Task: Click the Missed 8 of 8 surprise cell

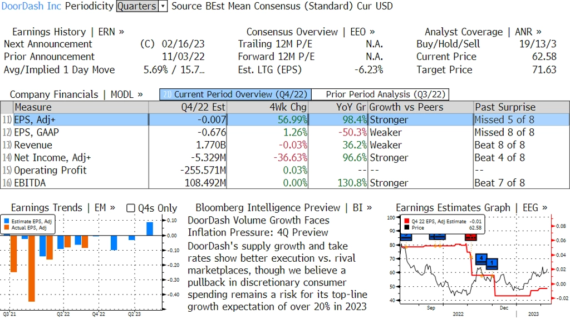Action: [x=522, y=132]
